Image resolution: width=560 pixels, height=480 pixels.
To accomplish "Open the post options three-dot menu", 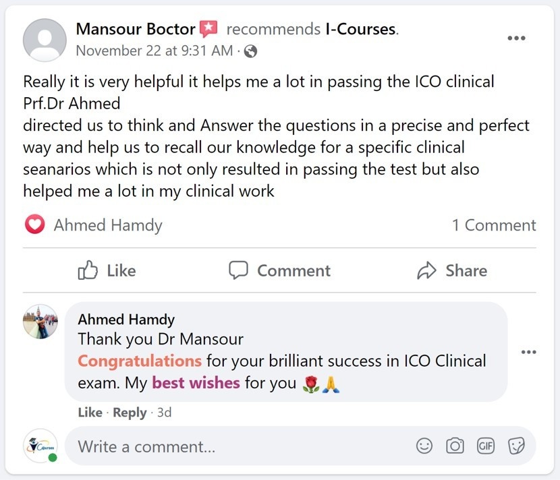I will pyautogui.click(x=516, y=38).
